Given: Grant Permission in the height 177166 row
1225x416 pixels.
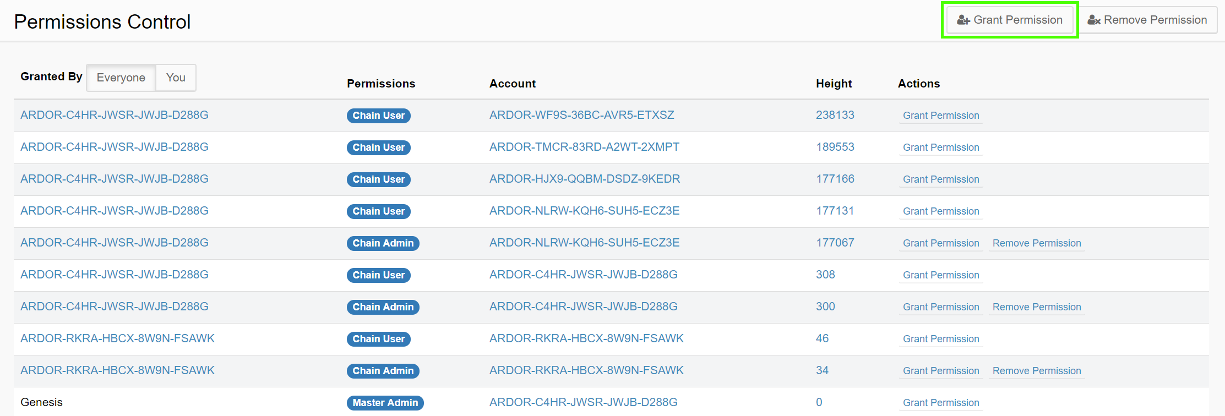Looking at the screenshot, I should (940, 179).
